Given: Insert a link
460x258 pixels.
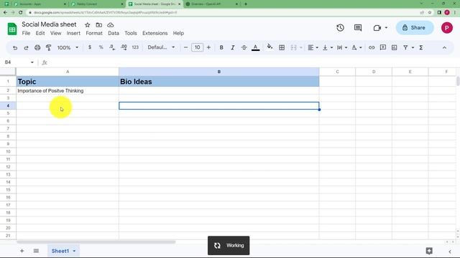Looking at the screenshot, I should pos(372,47).
